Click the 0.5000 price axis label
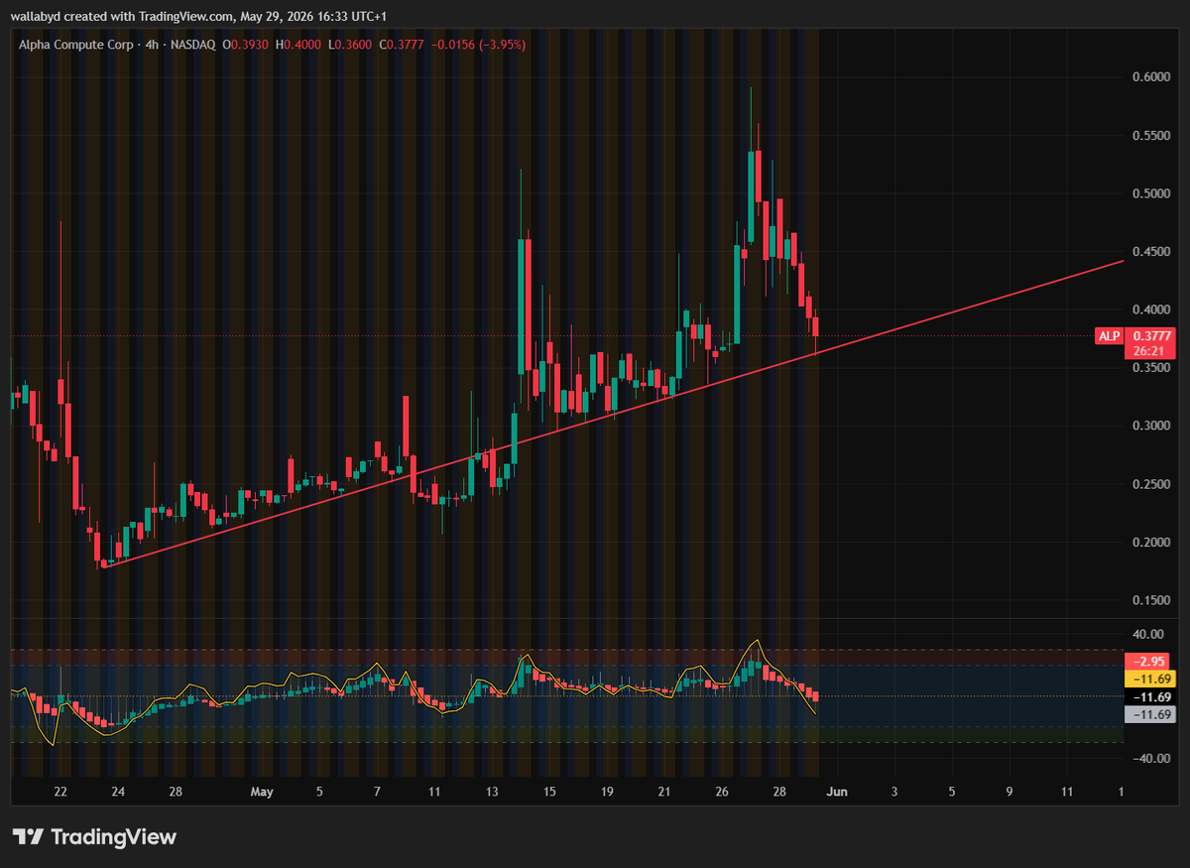Viewport: 1190px width, 868px height. pos(1149,193)
